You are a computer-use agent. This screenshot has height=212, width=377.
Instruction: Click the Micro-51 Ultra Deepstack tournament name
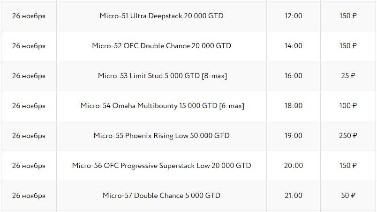click(161, 16)
